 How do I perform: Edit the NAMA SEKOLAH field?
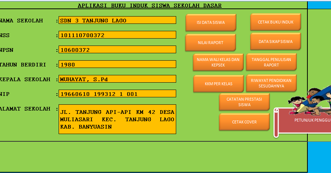tap(117, 20)
